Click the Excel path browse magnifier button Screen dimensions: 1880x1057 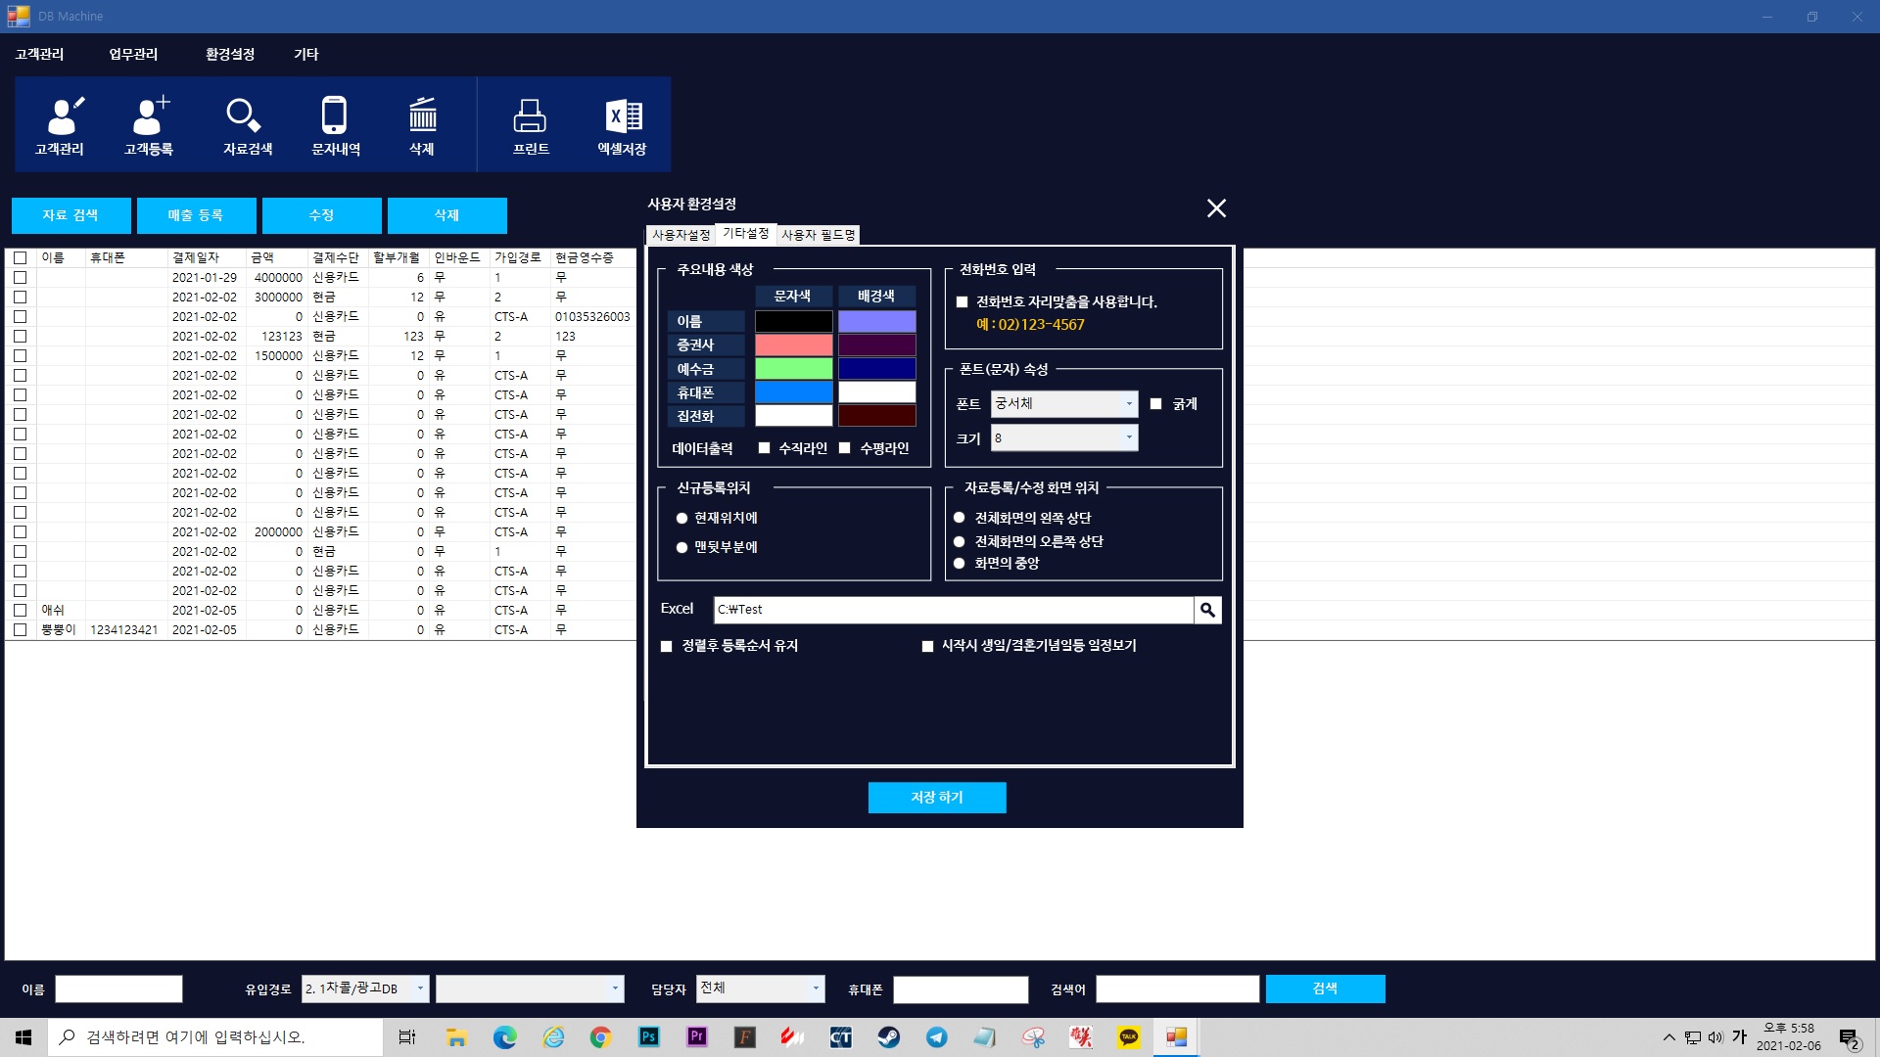pyautogui.click(x=1207, y=610)
